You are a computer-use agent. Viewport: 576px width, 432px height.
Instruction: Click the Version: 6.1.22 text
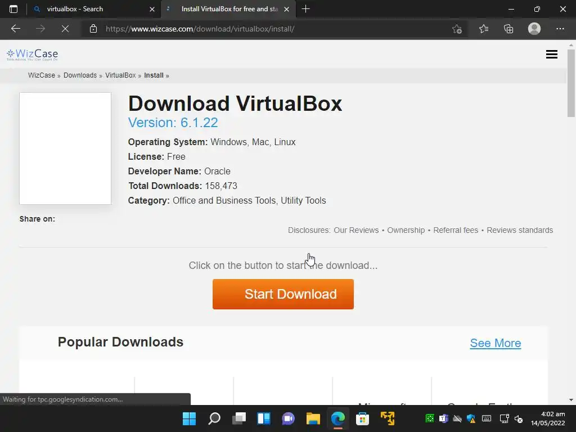[x=173, y=123]
